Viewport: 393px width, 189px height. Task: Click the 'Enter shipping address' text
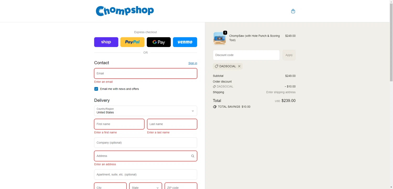(281, 92)
